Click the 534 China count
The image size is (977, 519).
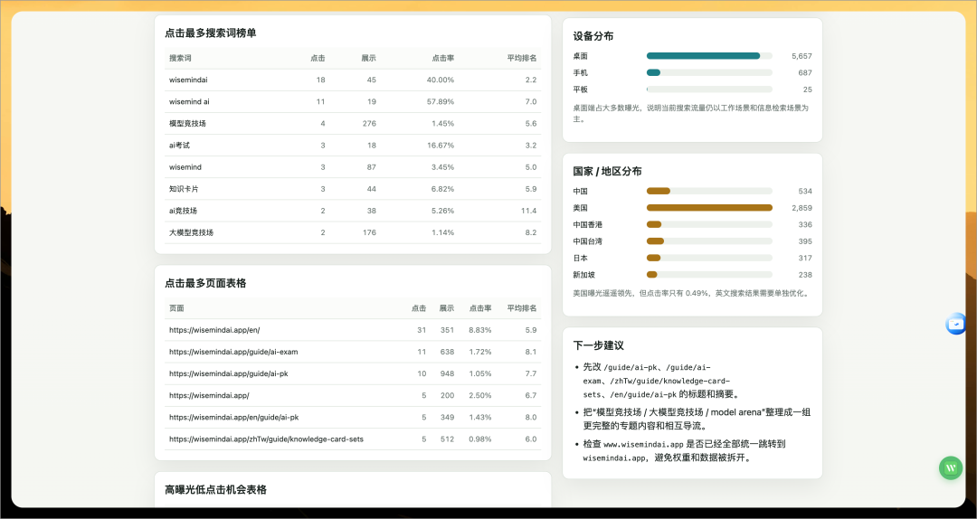pos(805,192)
